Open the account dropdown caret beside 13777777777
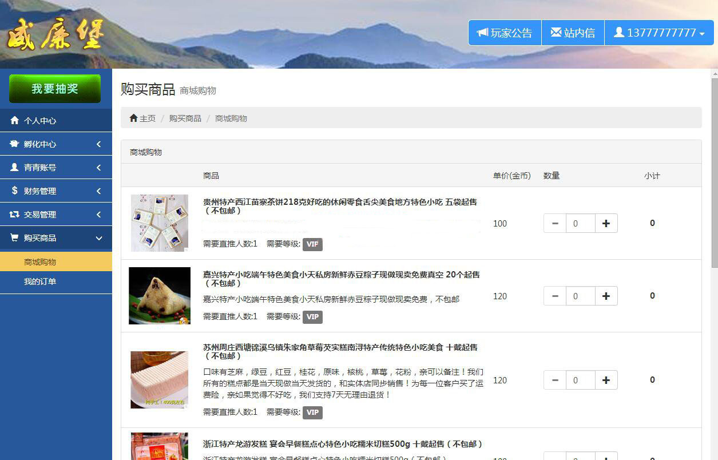718x460 pixels. [x=702, y=34]
